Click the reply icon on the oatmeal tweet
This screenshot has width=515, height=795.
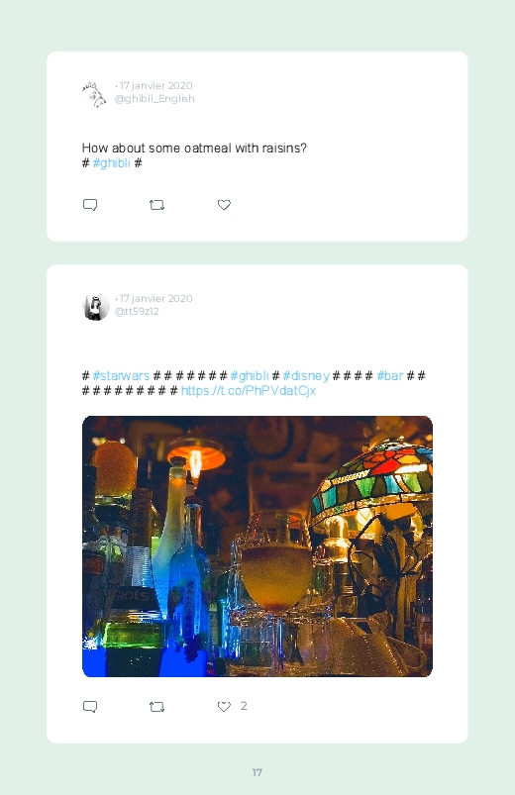(90, 205)
